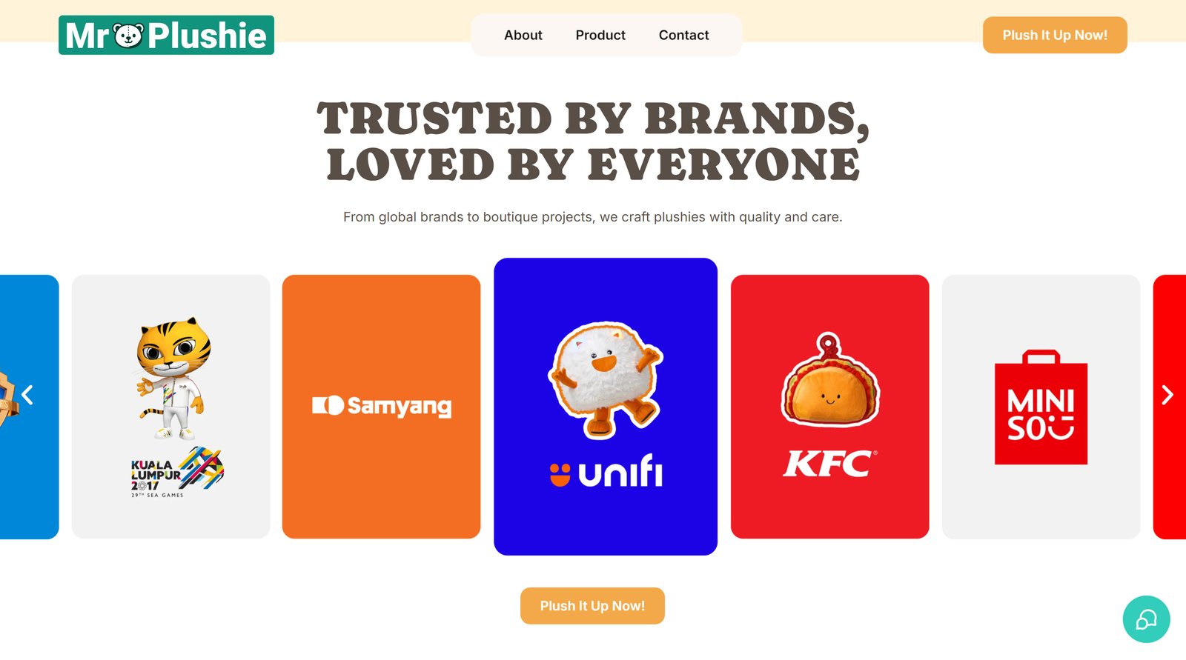Select the partially visible blue card at left
Viewport: 1186px width, 660px height.
point(29,407)
